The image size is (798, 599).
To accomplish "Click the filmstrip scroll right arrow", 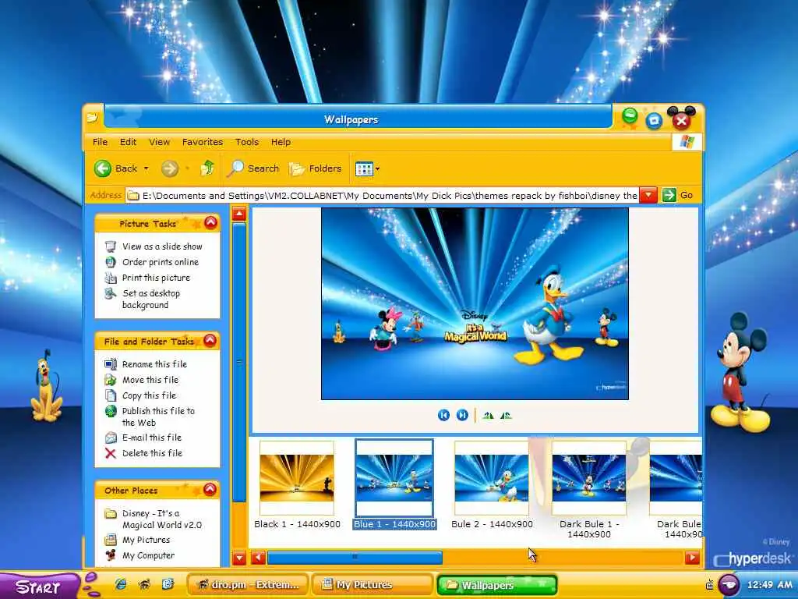I will point(692,558).
